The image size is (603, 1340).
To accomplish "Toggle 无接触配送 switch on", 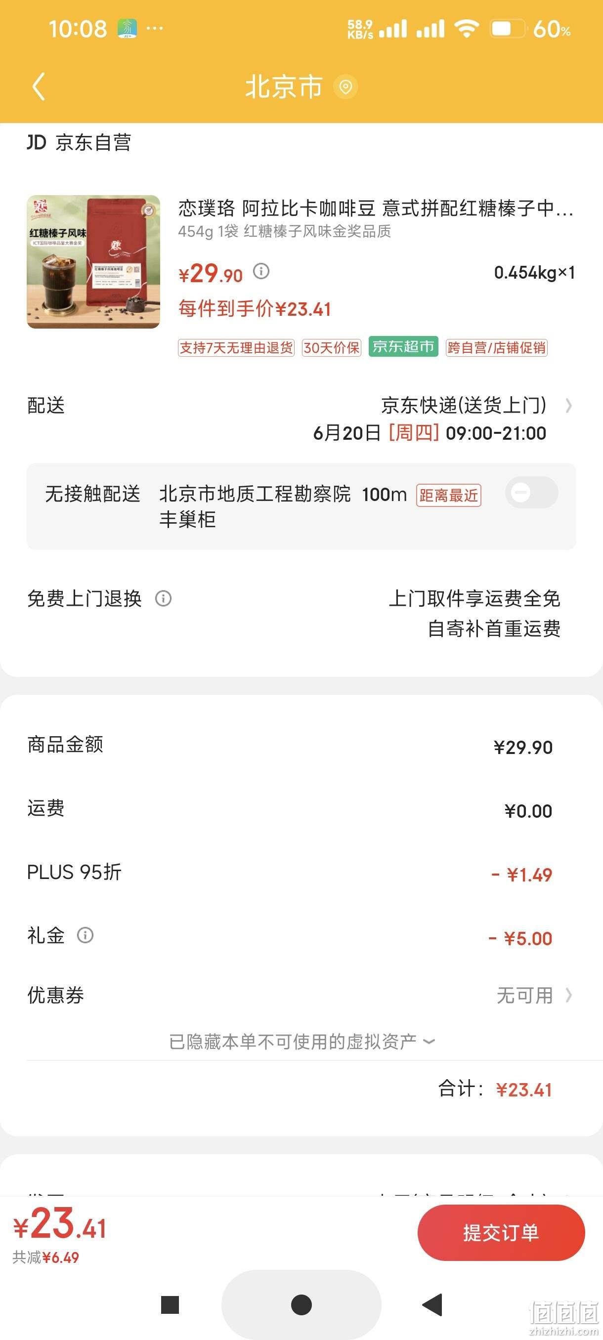I will point(531,492).
